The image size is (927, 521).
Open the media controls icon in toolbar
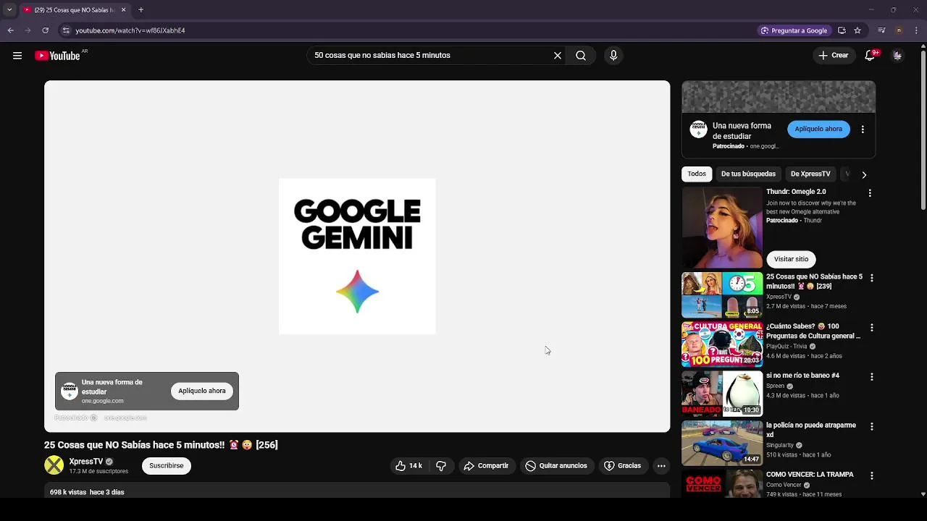pos(881,30)
